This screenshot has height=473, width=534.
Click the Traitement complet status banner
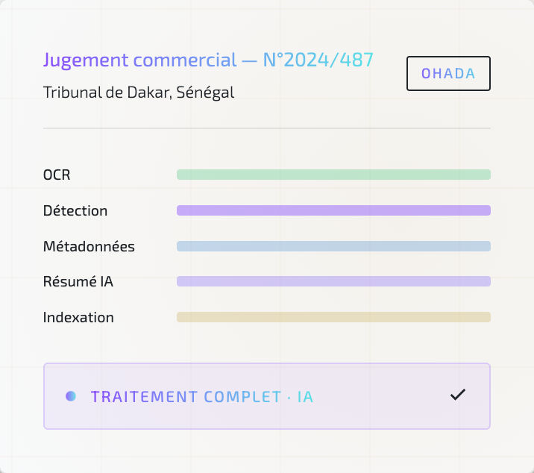267,396
